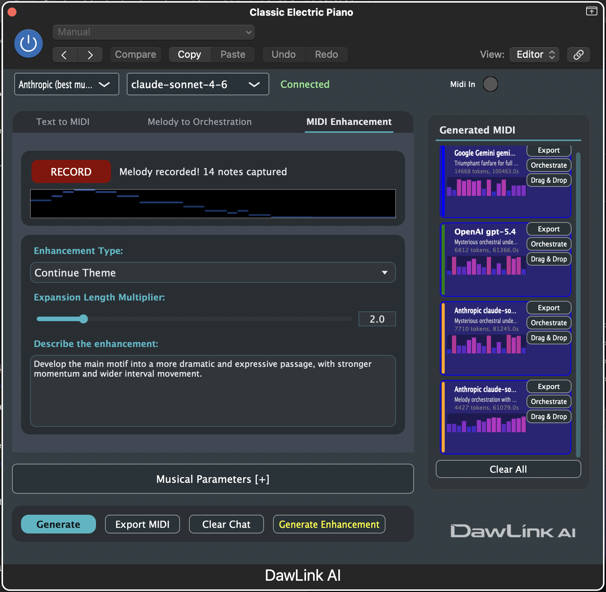606x592 pixels.
Task: Switch to Melody to Orchestration tab
Action: pyautogui.click(x=199, y=122)
